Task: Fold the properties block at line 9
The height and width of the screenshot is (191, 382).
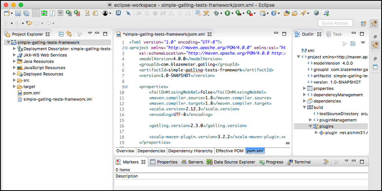Action: (x=126, y=87)
